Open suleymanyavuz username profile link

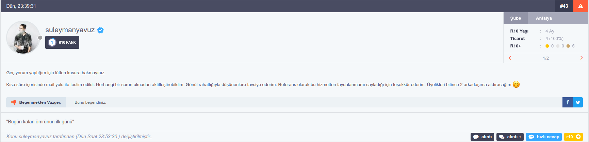click(x=70, y=30)
